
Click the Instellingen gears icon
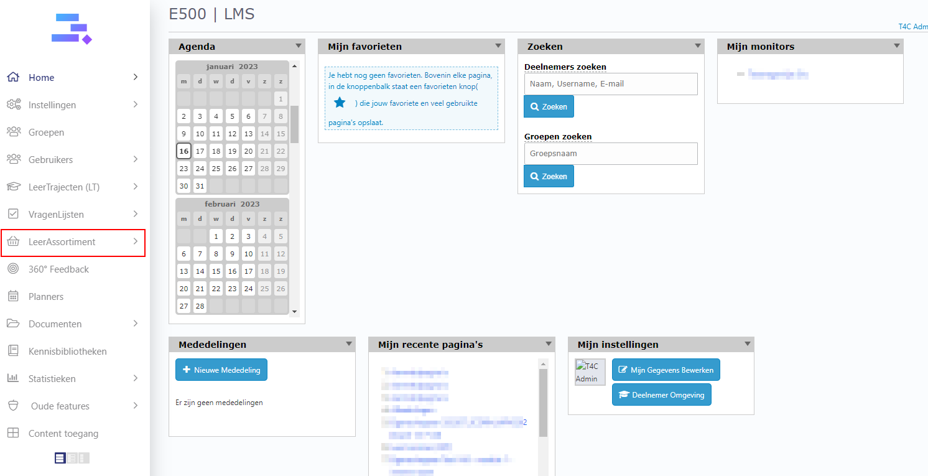pos(13,105)
